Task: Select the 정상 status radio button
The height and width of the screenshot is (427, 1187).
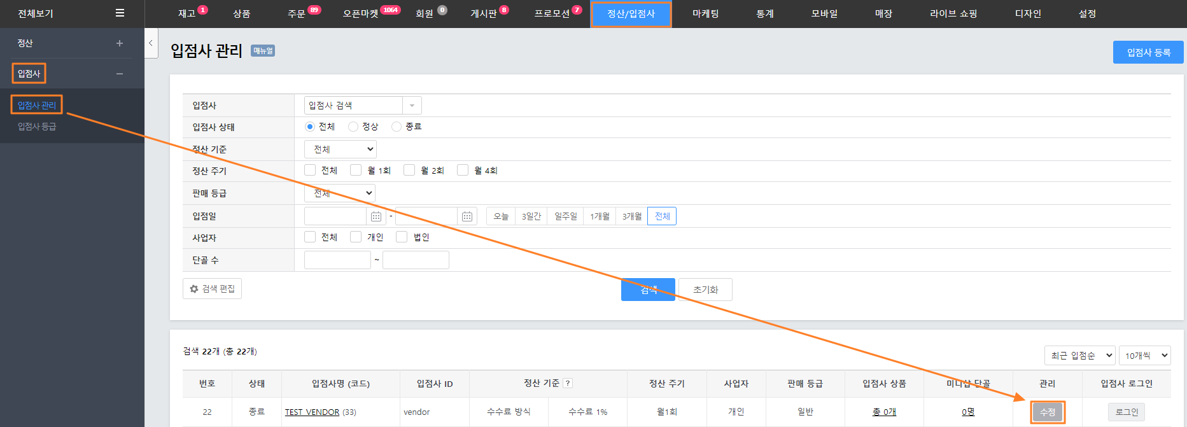Action: [x=353, y=127]
